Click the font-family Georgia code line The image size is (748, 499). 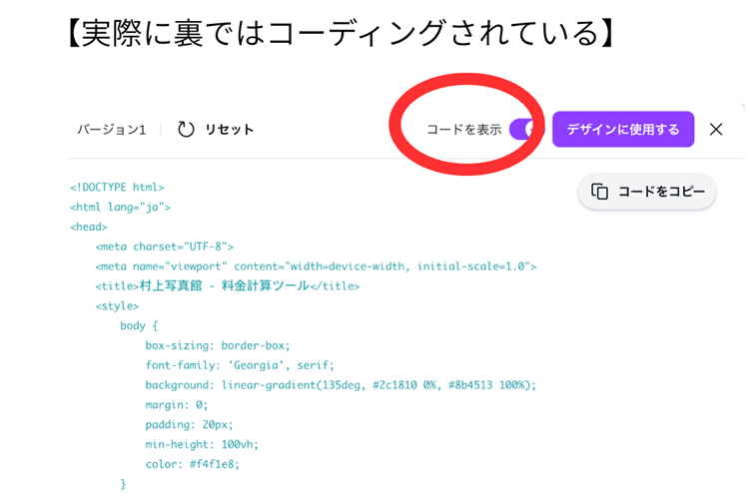coord(240,365)
